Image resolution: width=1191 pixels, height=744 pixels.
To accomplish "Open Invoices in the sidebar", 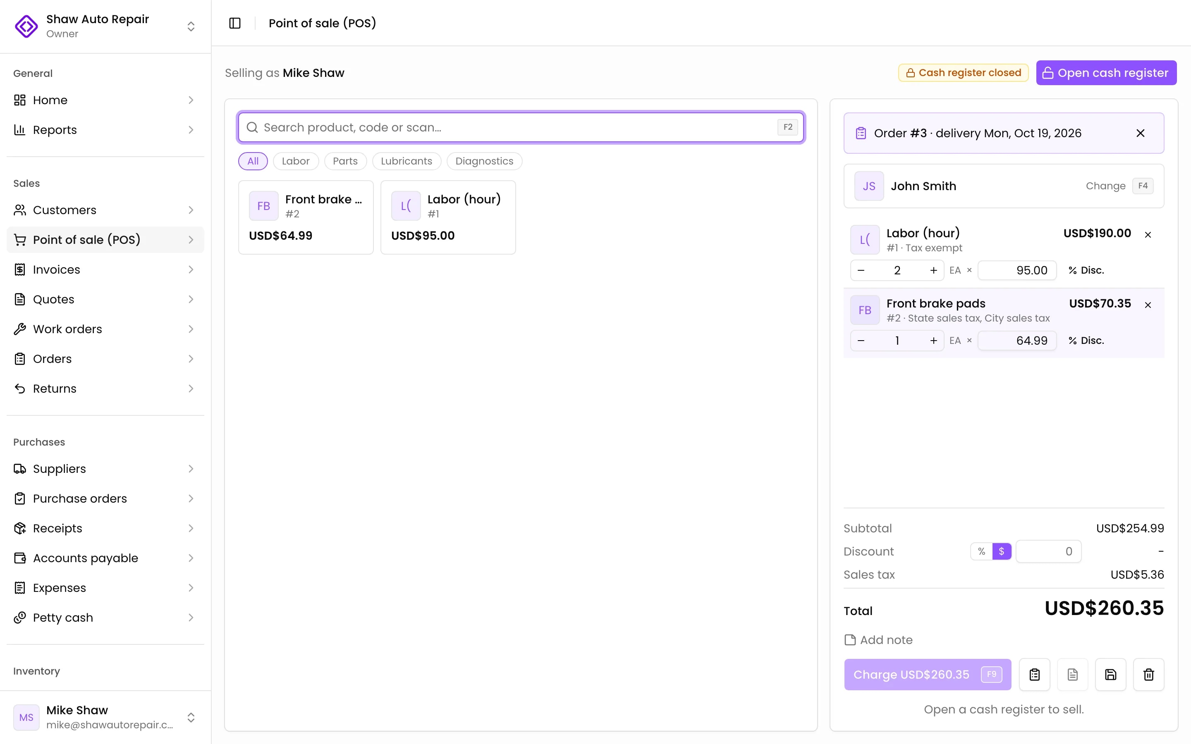I will 105,269.
